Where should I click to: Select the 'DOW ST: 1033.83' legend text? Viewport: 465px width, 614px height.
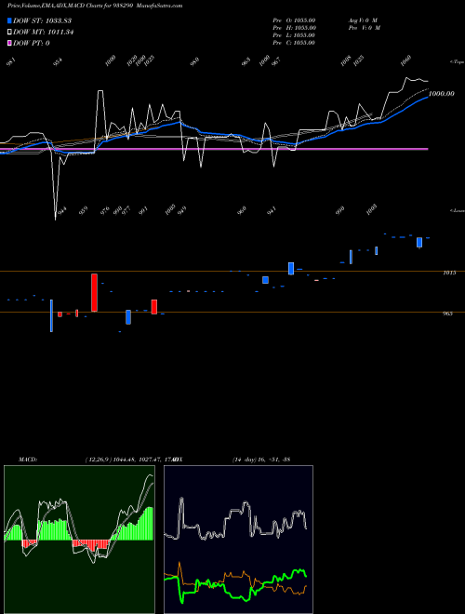tap(42, 20)
